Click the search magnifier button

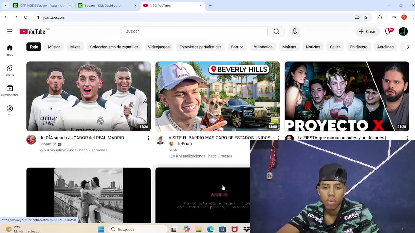click(x=276, y=31)
